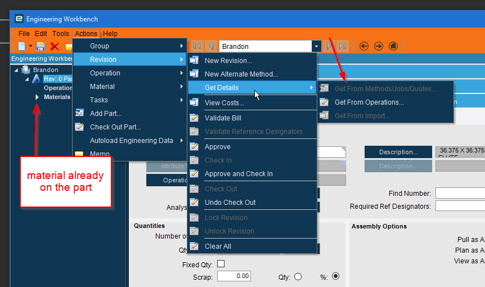
Task: Click the Validate Bill icon
Action: tap(194, 118)
